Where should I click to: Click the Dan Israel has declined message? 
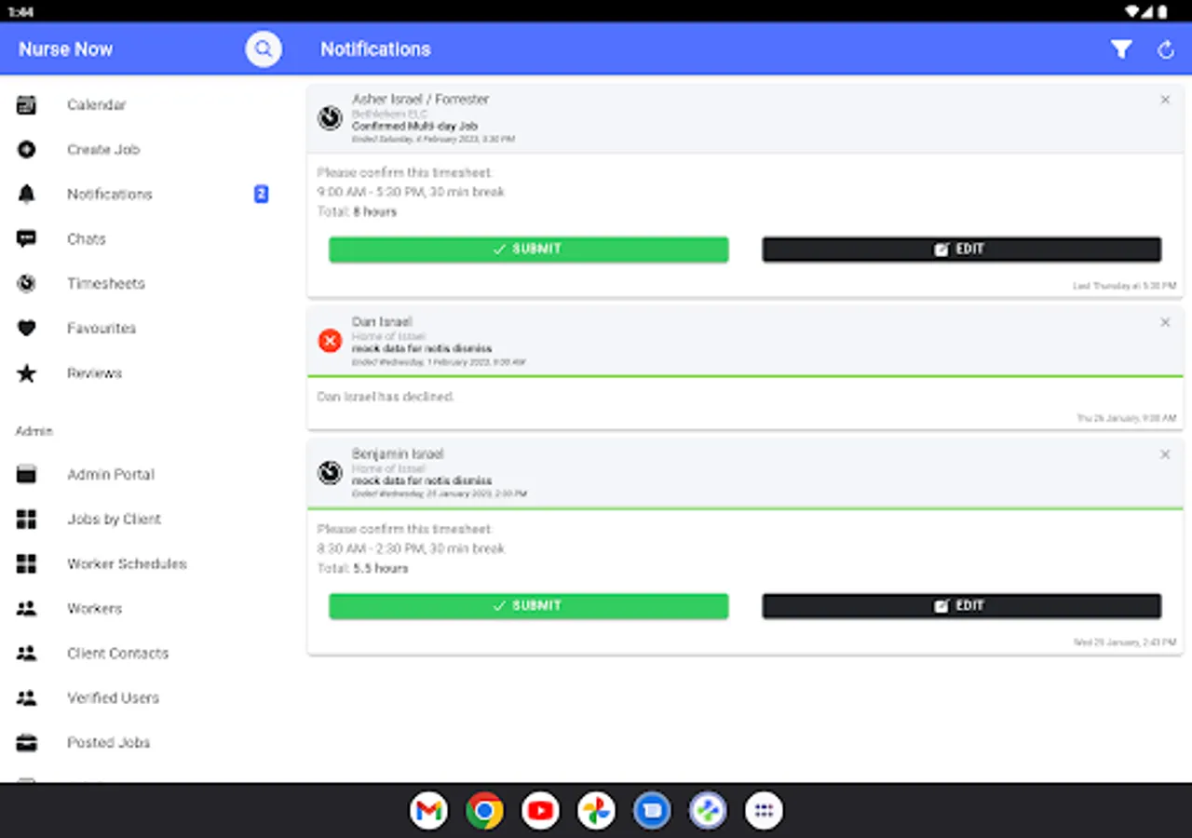386,397
